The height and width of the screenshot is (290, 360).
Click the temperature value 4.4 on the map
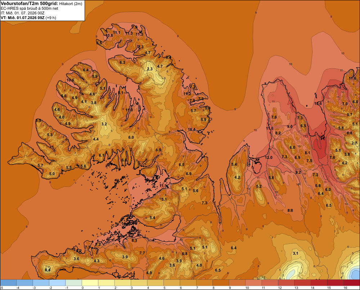(x=96, y=139)
